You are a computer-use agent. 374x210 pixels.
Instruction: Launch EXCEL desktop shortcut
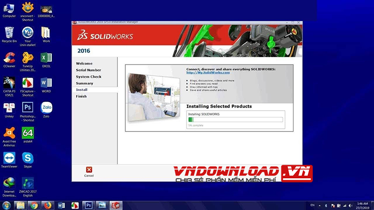pyautogui.click(x=46, y=60)
